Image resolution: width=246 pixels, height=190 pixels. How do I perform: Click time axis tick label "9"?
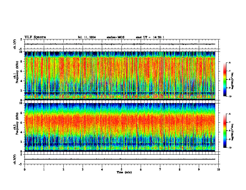199,170
